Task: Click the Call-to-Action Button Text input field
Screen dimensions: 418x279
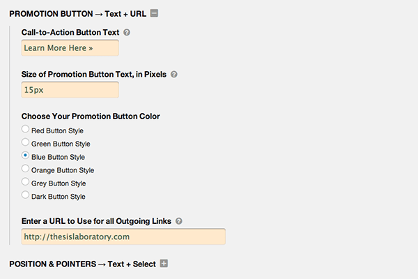Action: (x=70, y=48)
